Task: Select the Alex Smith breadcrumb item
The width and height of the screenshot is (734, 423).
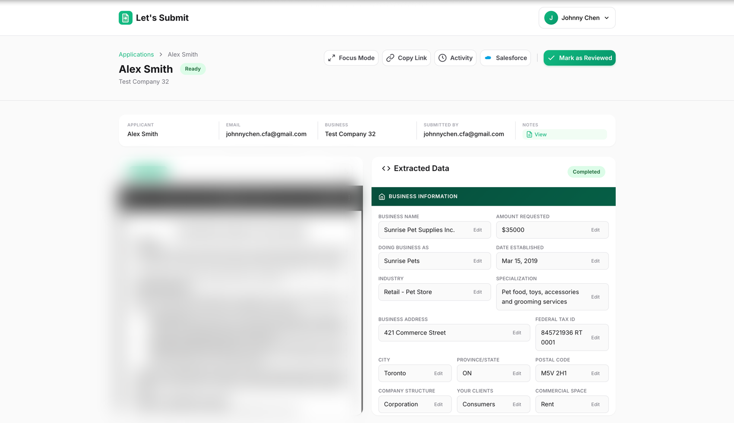Action: pos(183,54)
